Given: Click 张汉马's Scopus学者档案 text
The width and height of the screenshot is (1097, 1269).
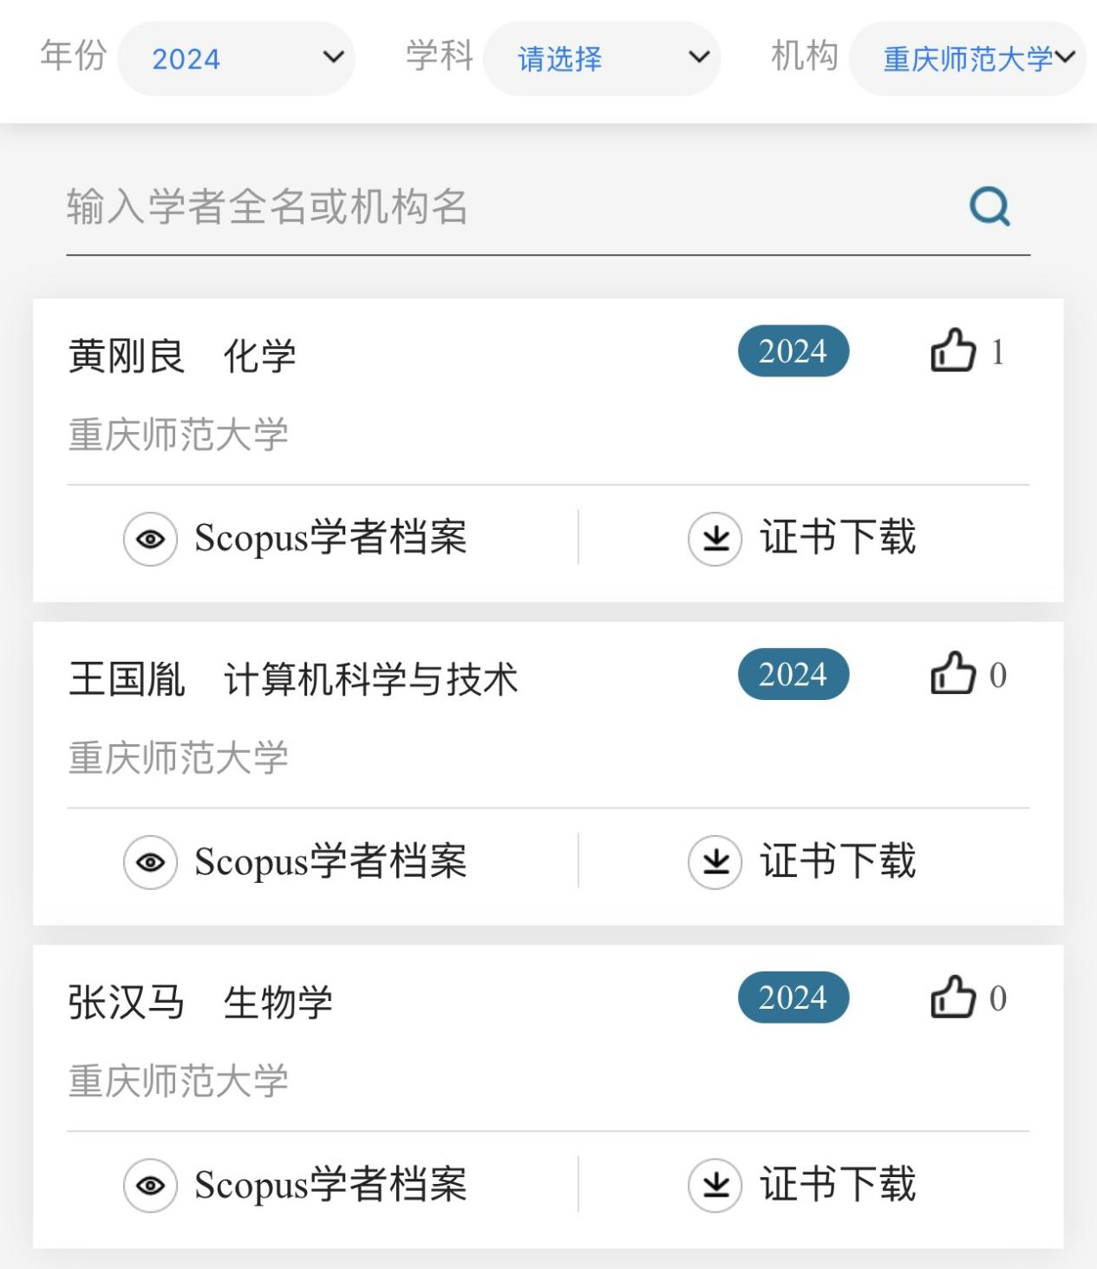Looking at the screenshot, I should point(330,1185).
